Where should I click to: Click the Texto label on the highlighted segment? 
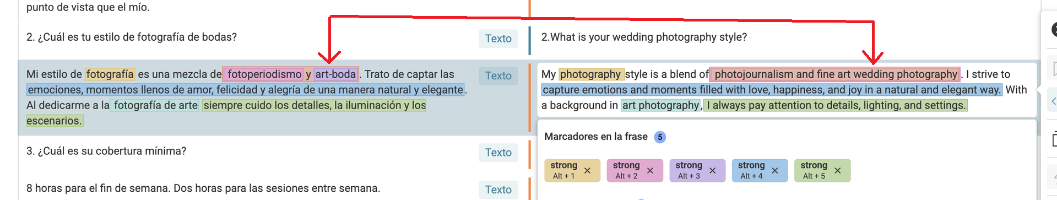[498, 76]
